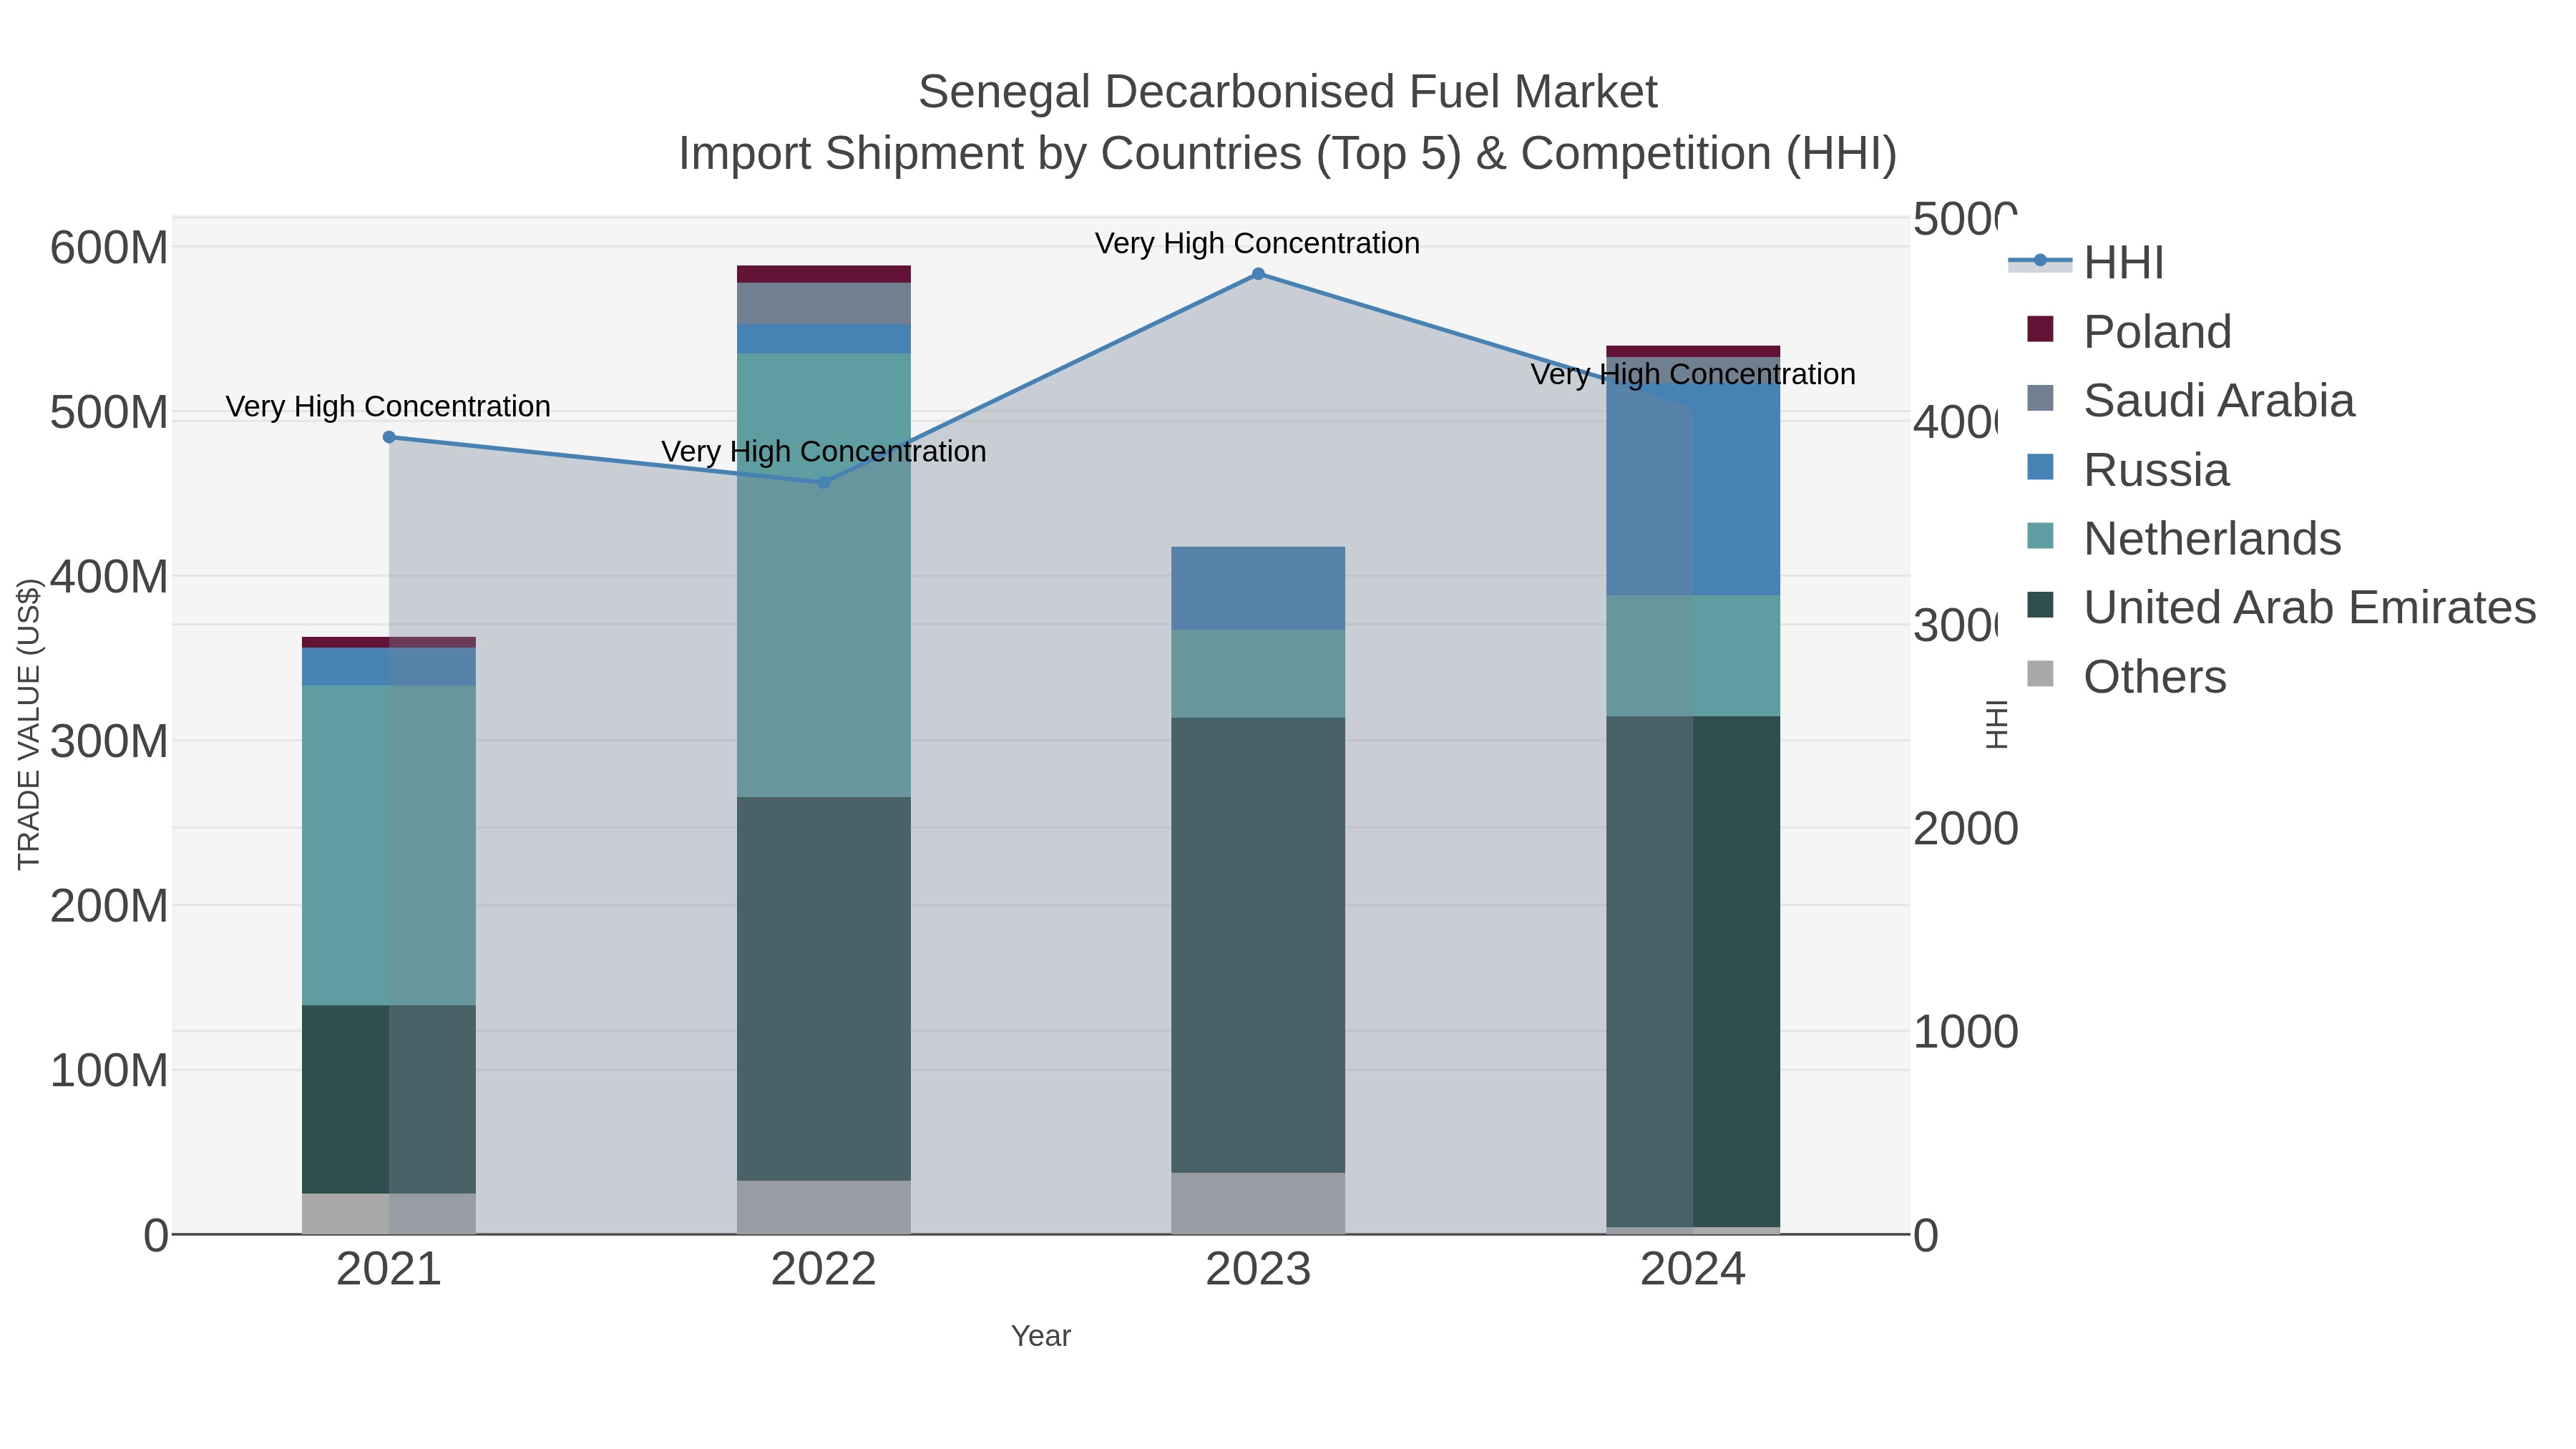
Task: Click the Year x-axis title
Action: 1041,1336
